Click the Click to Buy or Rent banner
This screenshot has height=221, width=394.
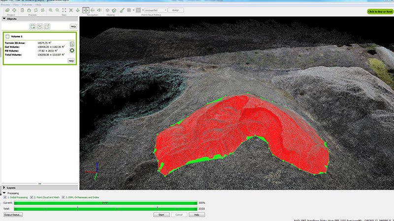[x=380, y=11]
